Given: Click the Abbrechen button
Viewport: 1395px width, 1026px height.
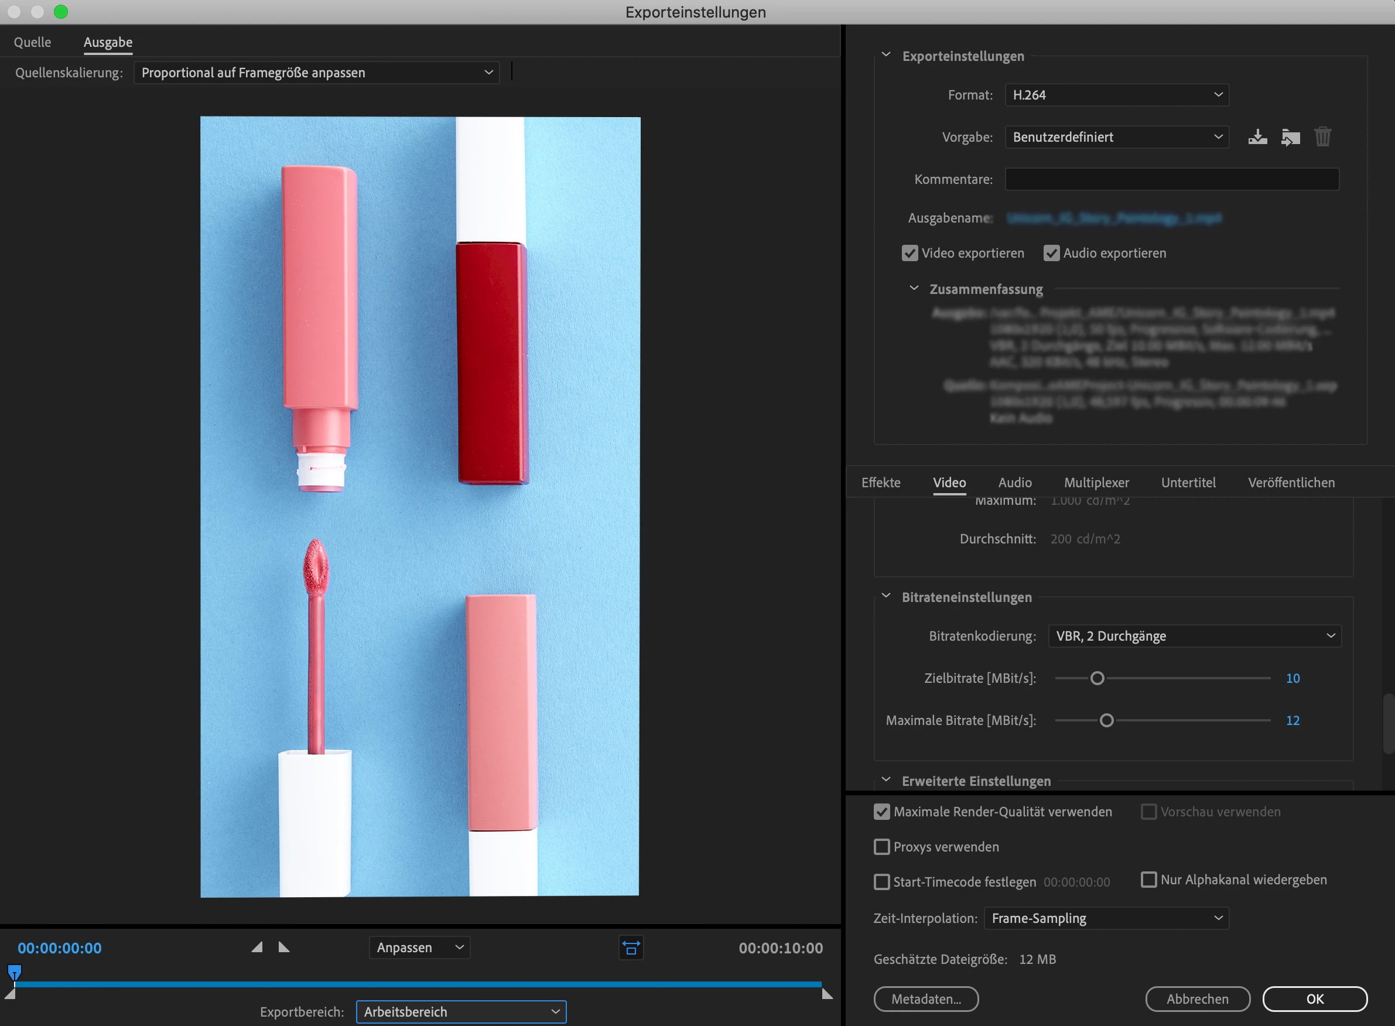Looking at the screenshot, I should (1197, 998).
